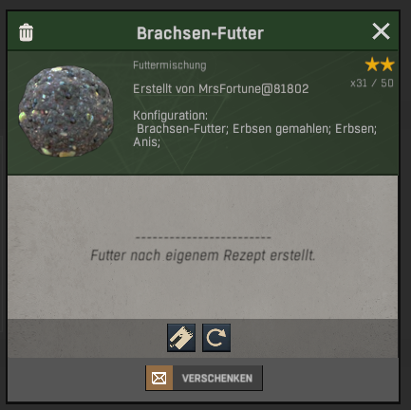This screenshot has height=410, width=411.
Task: Select the Anis ingredient entry
Action: pyautogui.click(x=146, y=142)
